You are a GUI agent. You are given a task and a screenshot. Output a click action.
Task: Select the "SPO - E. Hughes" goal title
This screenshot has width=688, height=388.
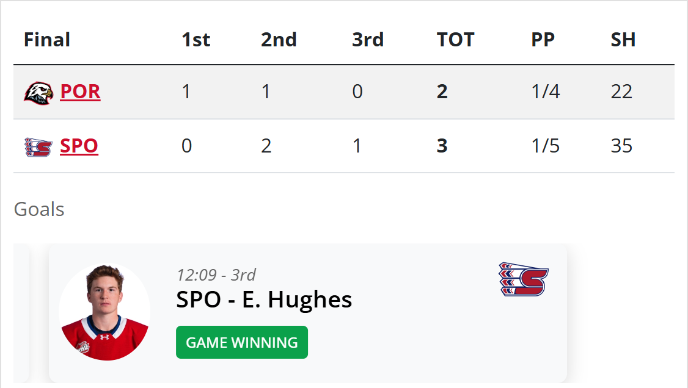pyautogui.click(x=264, y=300)
